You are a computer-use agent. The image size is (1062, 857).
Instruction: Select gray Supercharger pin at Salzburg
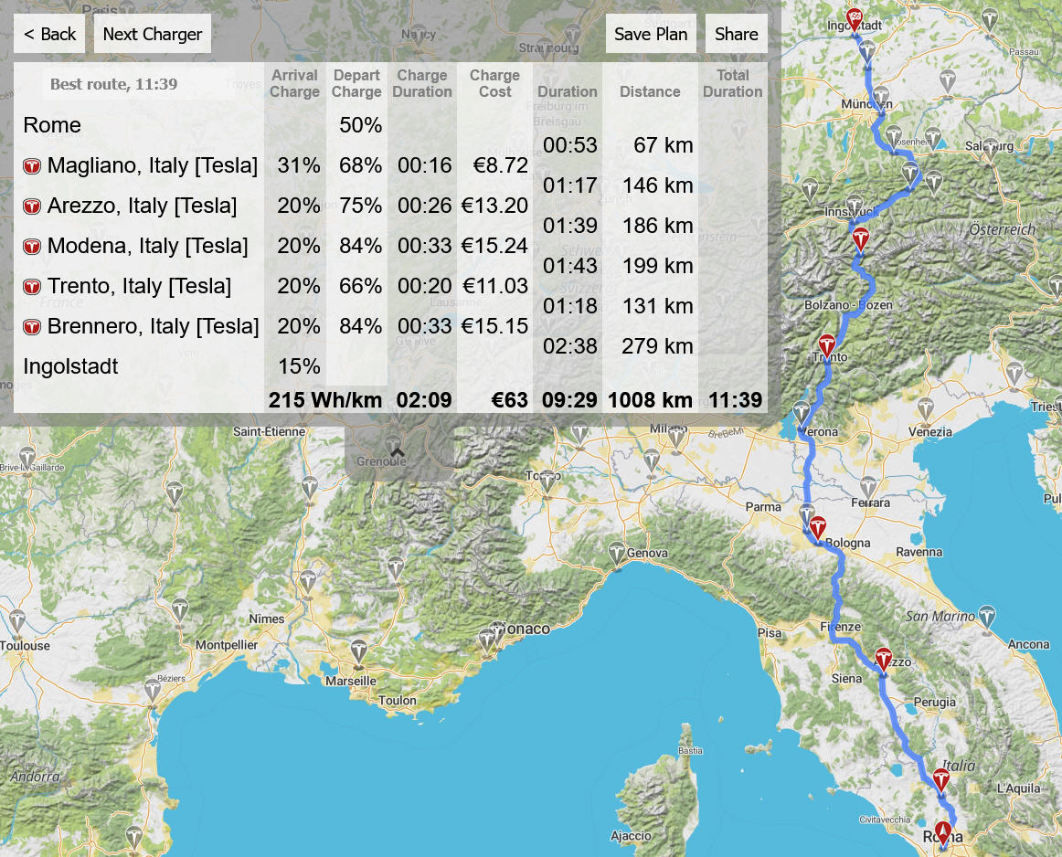(x=990, y=150)
